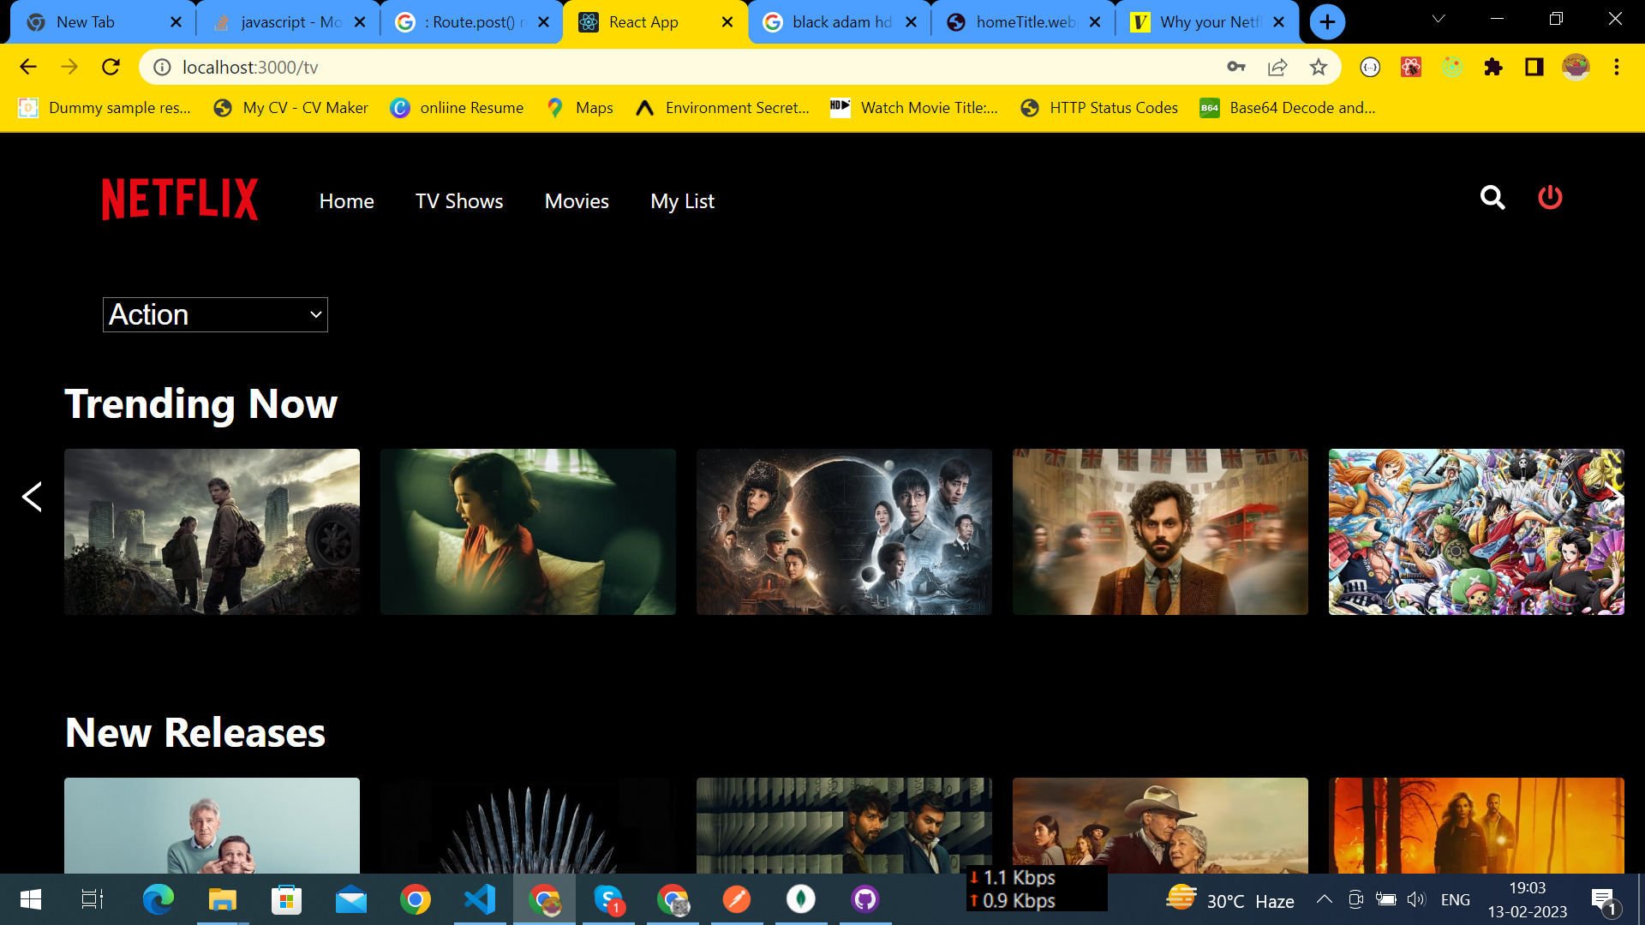The width and height of the screenshot is (1645, 925).
Task: Open GitHub Desktop from the taskbar
Action: [865, 899]
